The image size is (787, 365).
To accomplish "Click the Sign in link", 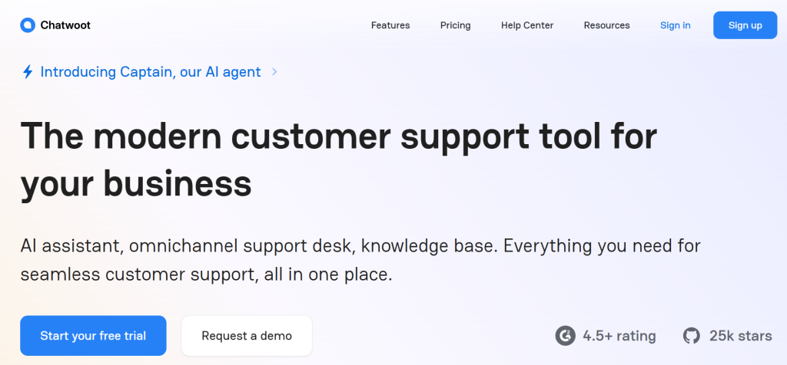I will tap(675, 25).
